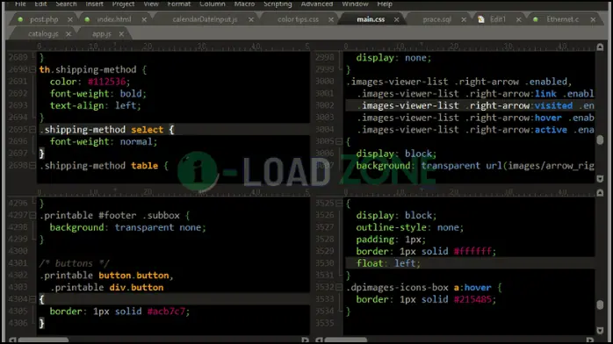Switch to the index.html tab

[114, 19]
